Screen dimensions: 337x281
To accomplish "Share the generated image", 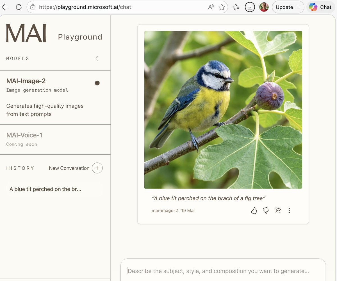I will pos(277,210).
